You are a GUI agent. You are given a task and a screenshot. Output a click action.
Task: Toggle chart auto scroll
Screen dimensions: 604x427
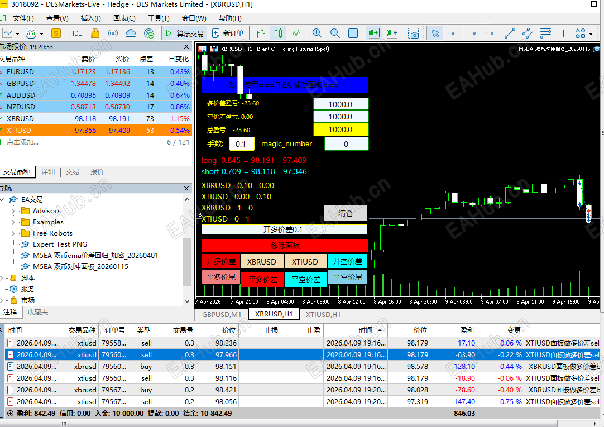click(373, 33)
